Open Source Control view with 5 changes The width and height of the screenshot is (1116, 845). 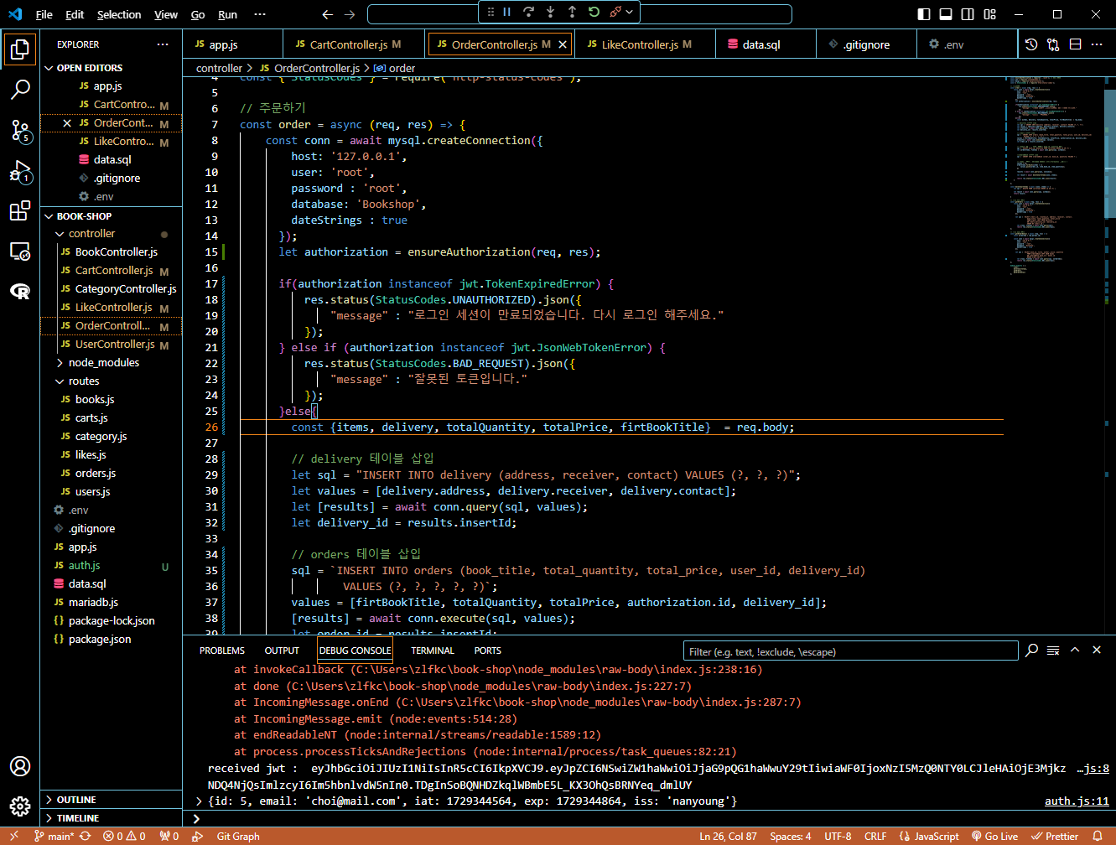click(x=20, y=130)
